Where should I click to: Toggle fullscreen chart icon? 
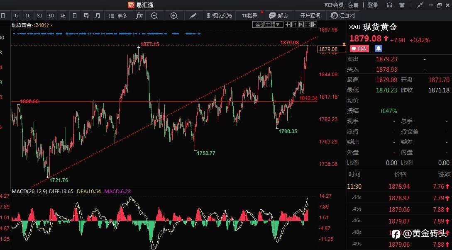[308, 25]
